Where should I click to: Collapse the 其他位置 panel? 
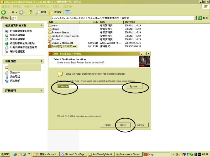pos(41,61)
